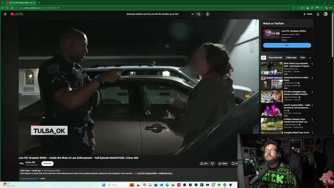The image size is (334, 188).
Task: Open Steam from the taskbar
Action: tap(225, 185)
